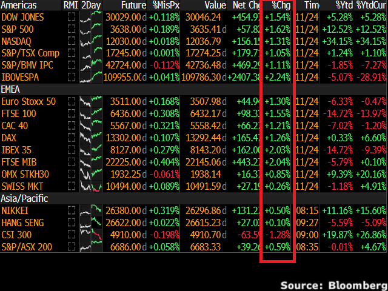This screenshot has width=388, height=291.
Task: Click DAX future price 13302.00
Action: coord(123,138)
